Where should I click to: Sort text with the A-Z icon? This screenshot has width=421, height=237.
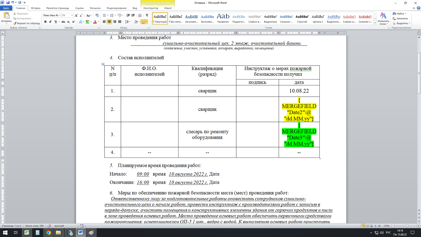[x=140, y=15]
